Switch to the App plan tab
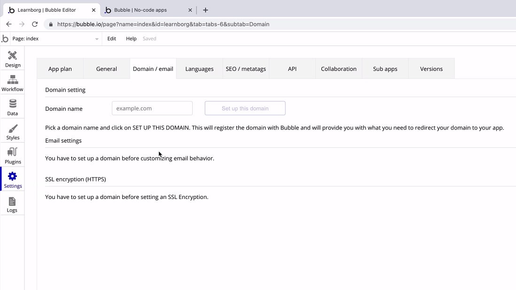516x290 pixels. pos(60,69)
